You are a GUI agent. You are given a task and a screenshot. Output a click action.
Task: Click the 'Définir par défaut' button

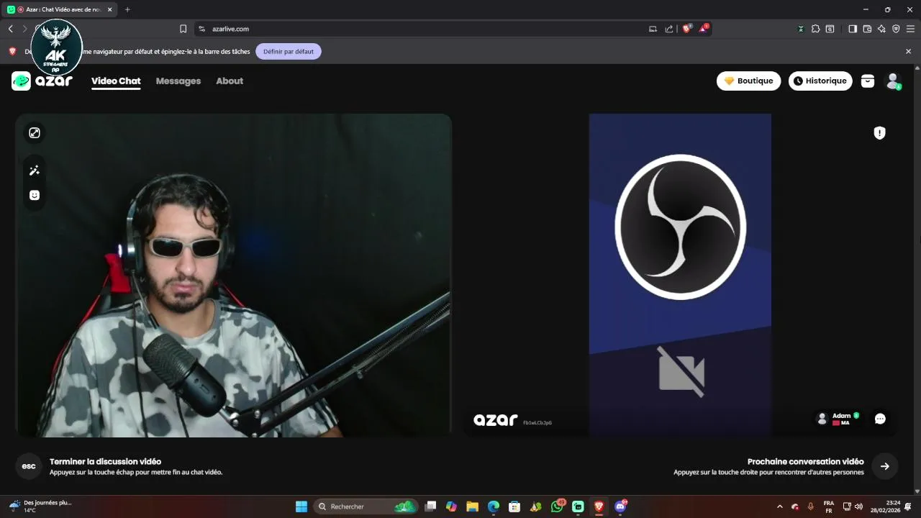click(x=289, y=51)
